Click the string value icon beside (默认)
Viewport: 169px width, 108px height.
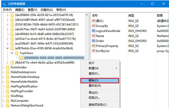(93, 20)
